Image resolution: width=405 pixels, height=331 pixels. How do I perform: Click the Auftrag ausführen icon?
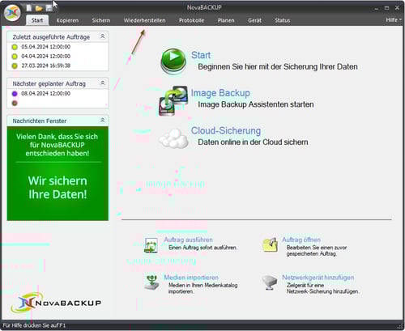151,245
